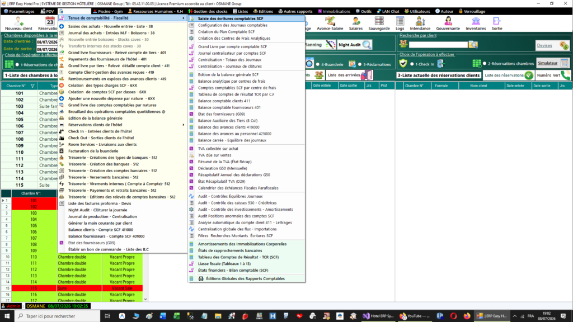The height and width of the screenshot is (322, 573).
Task: Open the Inventaires toolbar icon
Action: click(x=476, y=23)
